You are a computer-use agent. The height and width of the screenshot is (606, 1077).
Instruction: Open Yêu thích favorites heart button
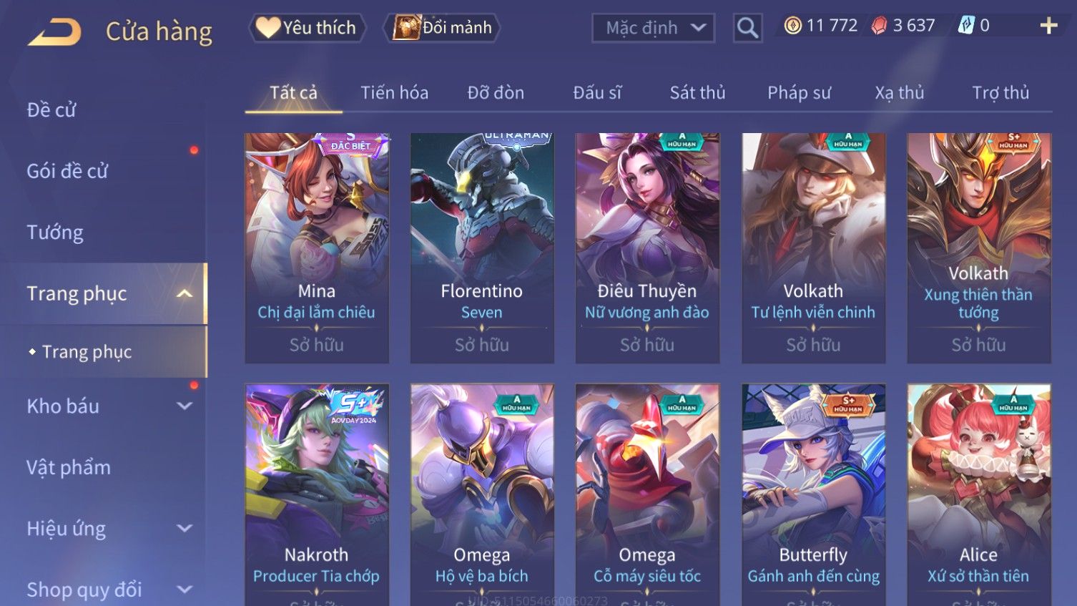307,28
